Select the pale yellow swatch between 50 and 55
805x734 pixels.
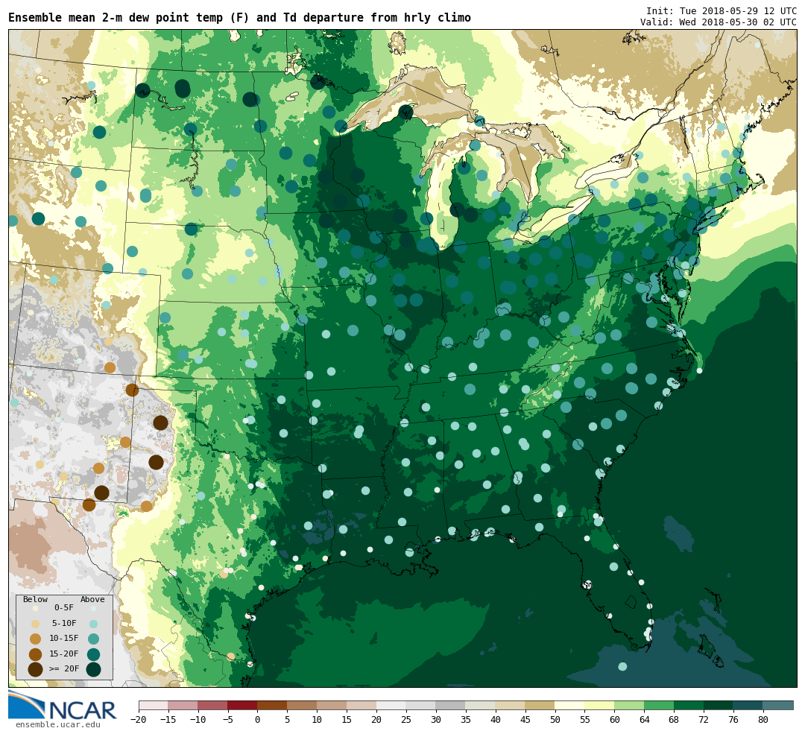569,705
